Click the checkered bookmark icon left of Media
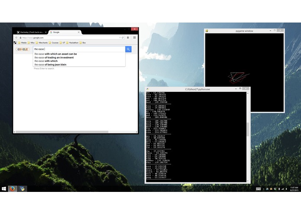The image size is (301, 214). click(15, 42)
